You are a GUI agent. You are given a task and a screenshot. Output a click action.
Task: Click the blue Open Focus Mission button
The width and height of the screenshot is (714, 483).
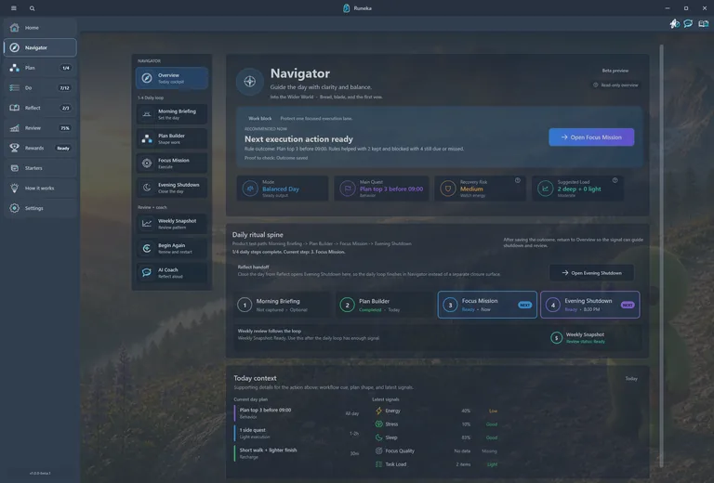tap(591, 137)
